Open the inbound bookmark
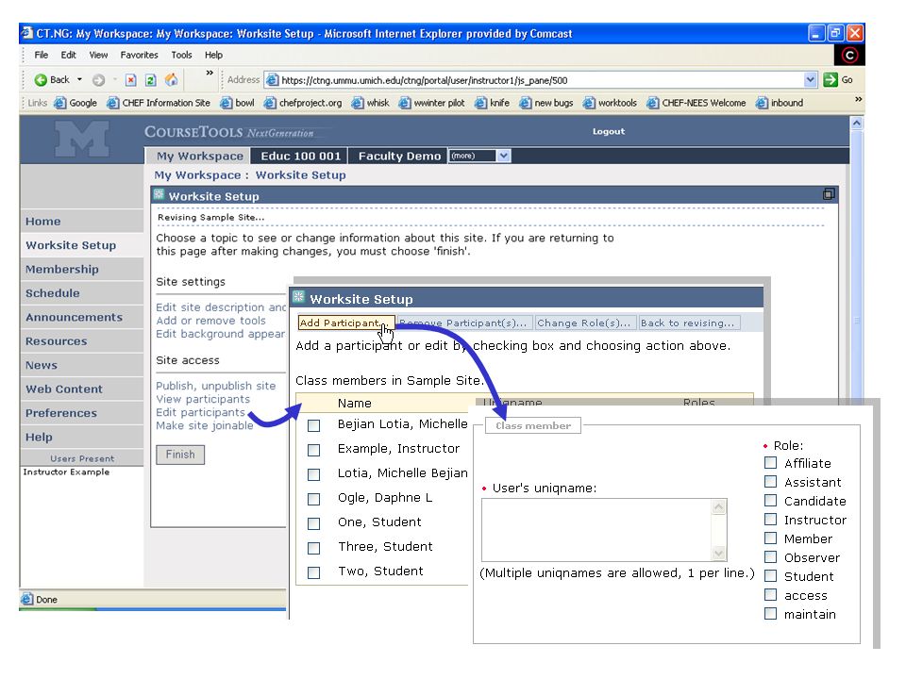The height and width of the screenshot is (679, 906). (x=780, y=103)
